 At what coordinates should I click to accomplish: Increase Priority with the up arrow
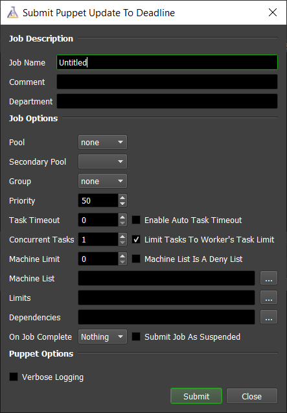point(122,198)
